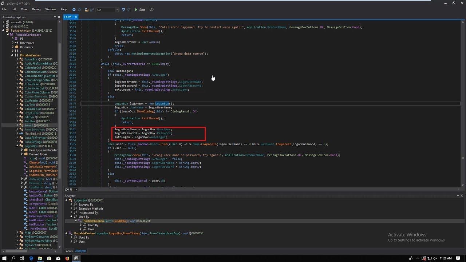Select Extension Methods in Analyzer

(91, 209)
